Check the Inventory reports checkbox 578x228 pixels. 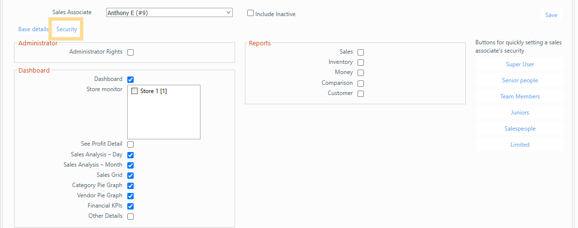click(360, 62)
